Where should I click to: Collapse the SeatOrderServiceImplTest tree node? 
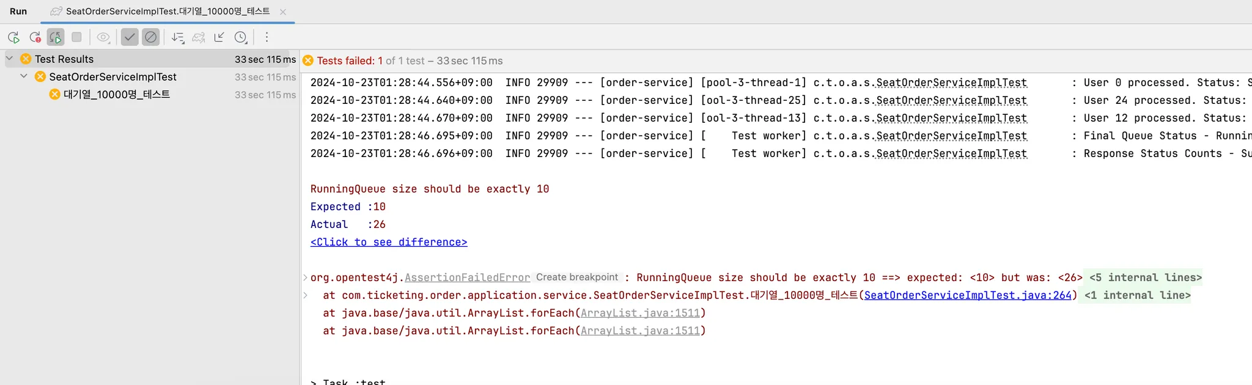[x=24, y=76]
